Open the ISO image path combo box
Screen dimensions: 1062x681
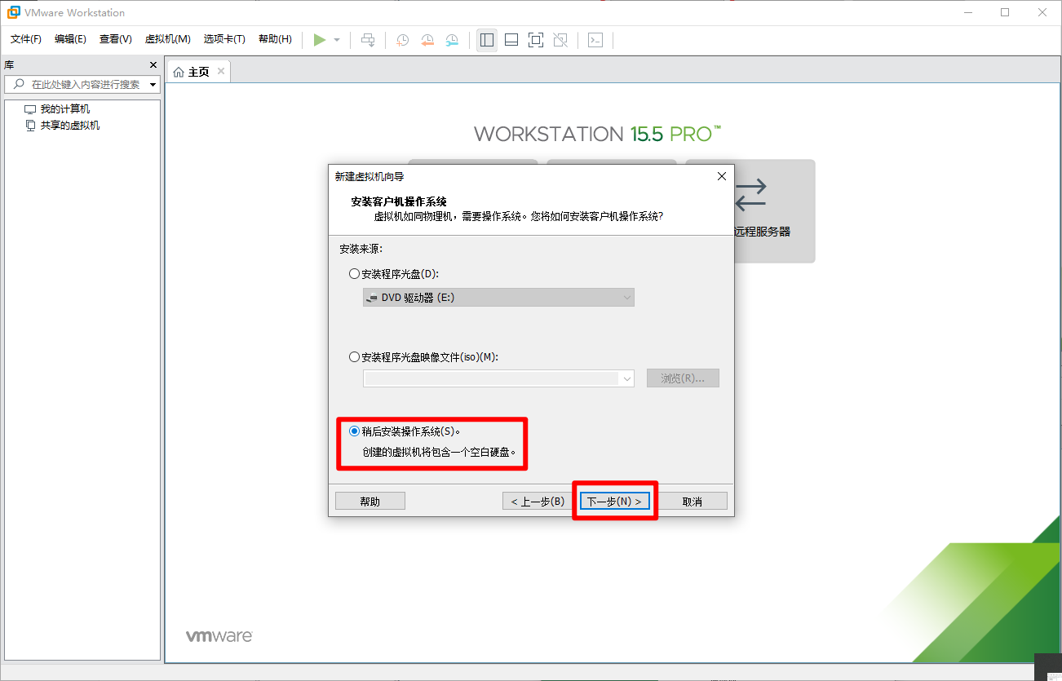click(x=498, y=378)
